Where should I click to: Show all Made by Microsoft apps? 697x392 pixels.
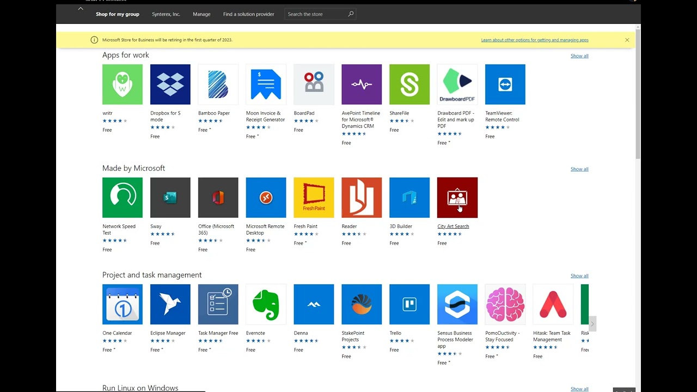[579, 169]
